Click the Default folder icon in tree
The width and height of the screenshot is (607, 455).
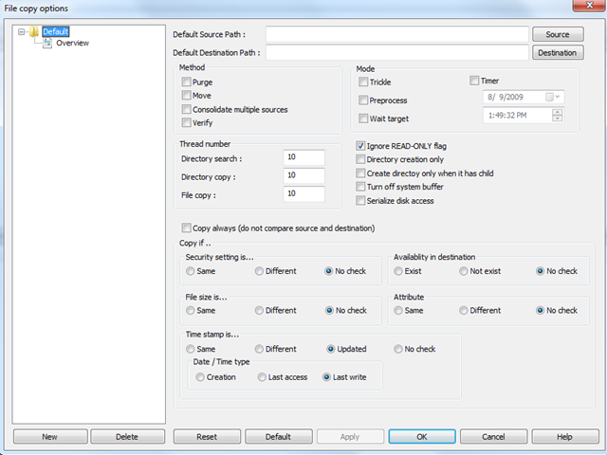[x=34, y=31]
